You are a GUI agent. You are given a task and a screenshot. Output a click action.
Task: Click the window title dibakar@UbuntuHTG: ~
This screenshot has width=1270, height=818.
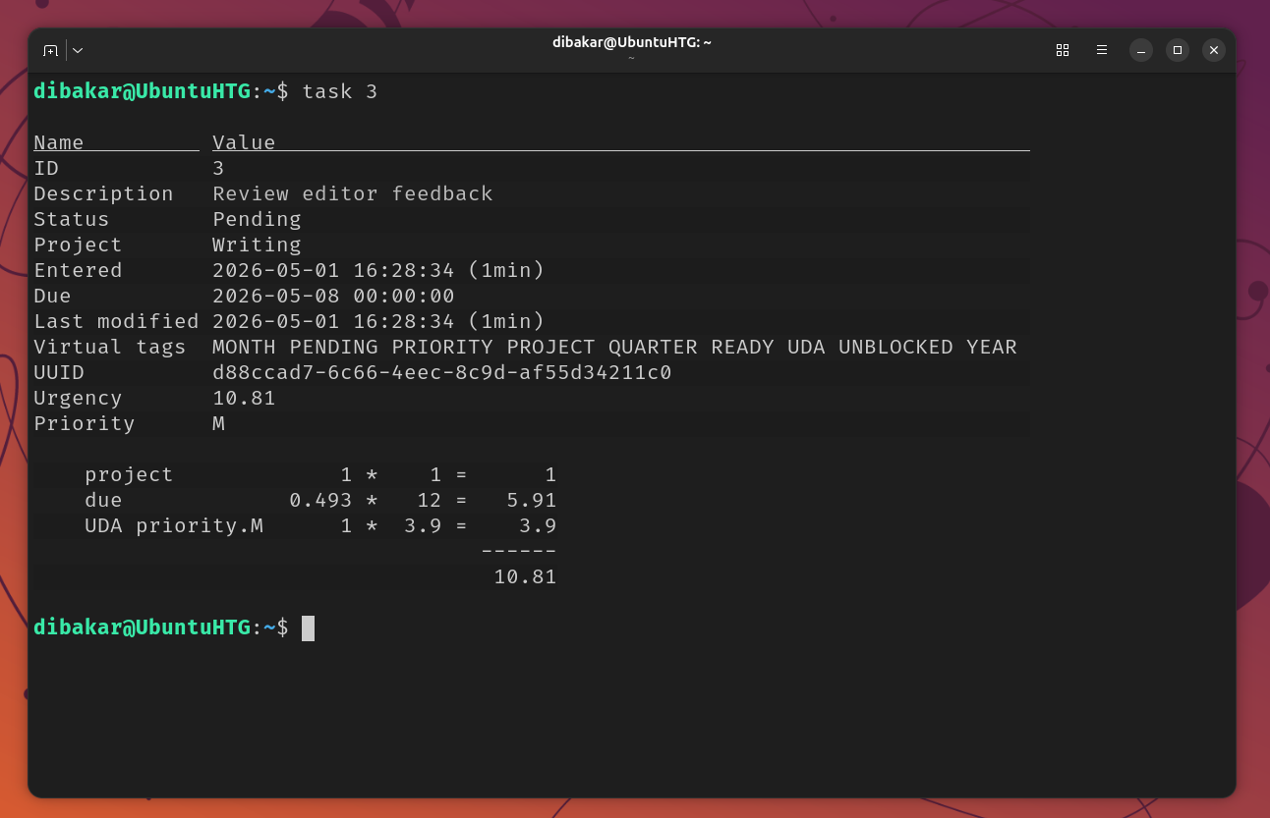click(631, 42)
